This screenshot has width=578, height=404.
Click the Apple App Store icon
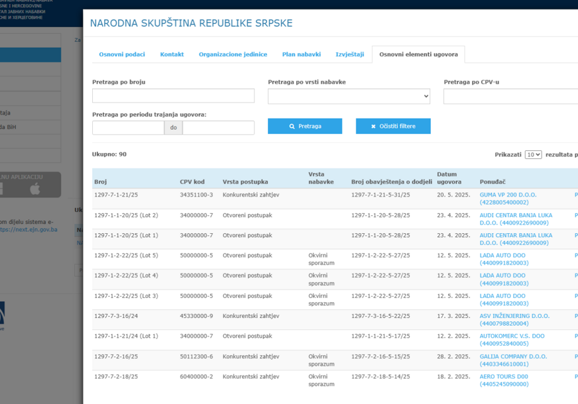pyautogui.click(x=35, y=189)
